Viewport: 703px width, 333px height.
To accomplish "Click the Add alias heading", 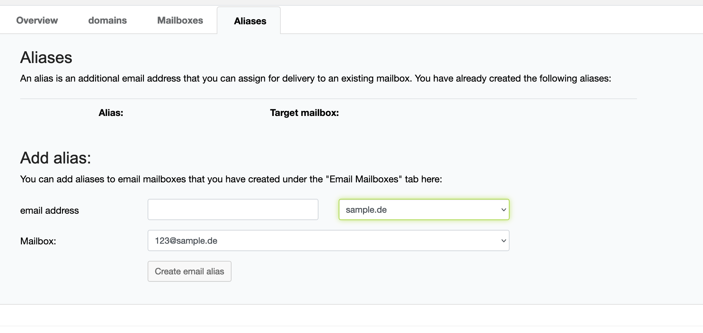I will 56,158.
